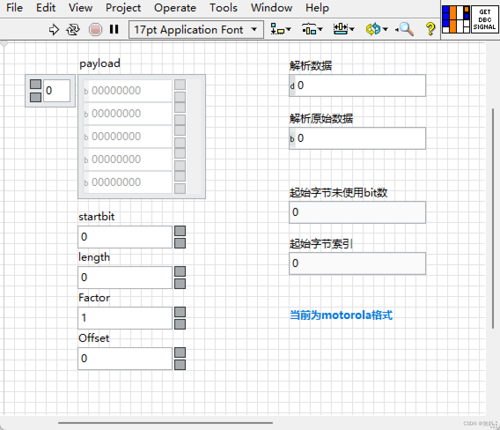Image resolution: width=500 pixels, height=430 pixels.
Task: Pause VI execution
Action: (114, 29)
